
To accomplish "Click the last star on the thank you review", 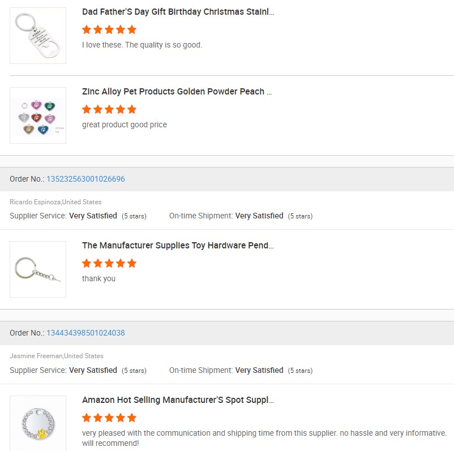I will (131, 263).
